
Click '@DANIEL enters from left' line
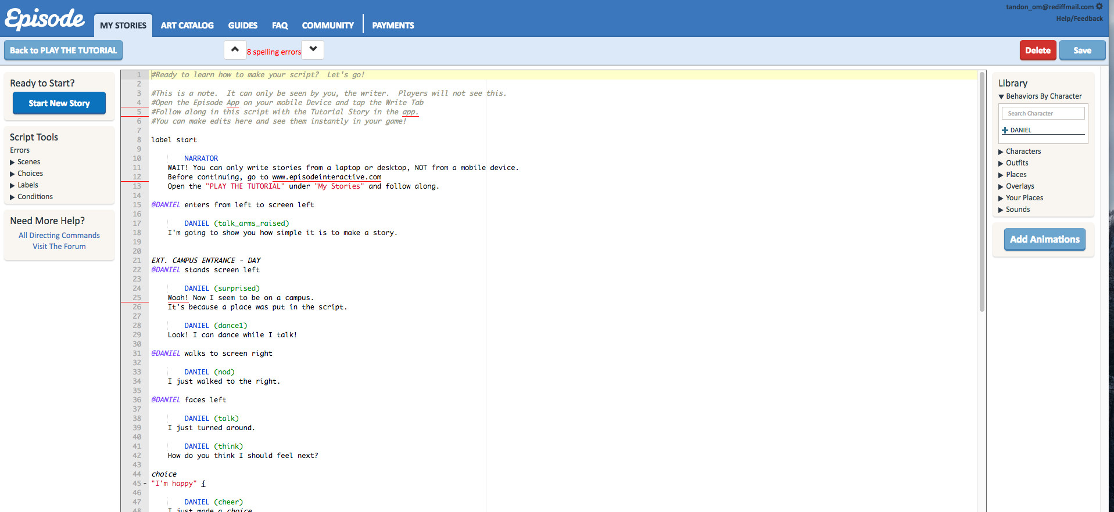tap(232, 205)
